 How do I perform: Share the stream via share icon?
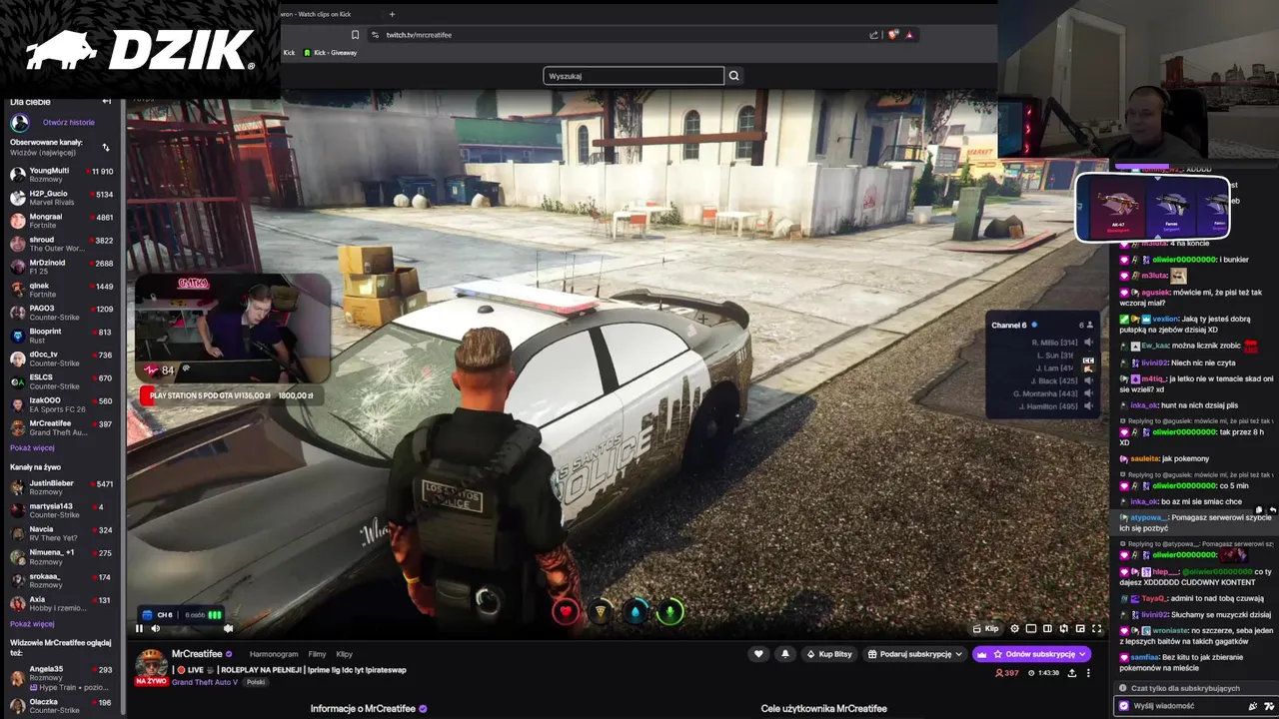(x=1072, y=673)
